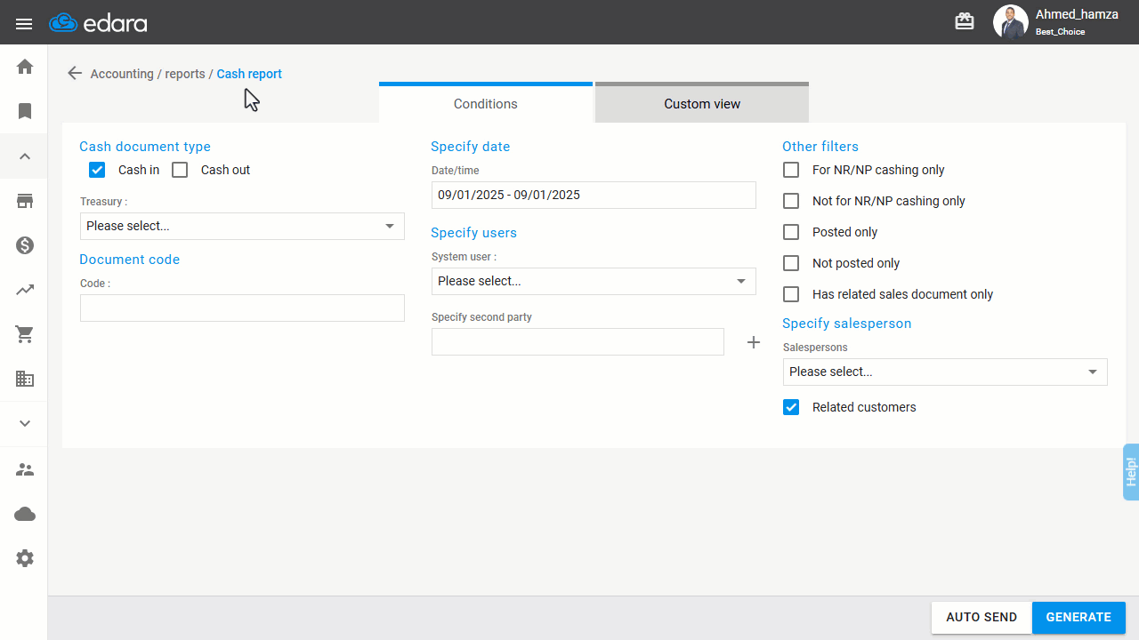Enable Not for NR/NP cashing only

(x=791, y=201)
